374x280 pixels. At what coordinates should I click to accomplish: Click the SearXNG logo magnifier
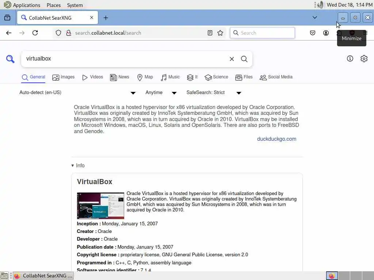[x=10, y=59]
